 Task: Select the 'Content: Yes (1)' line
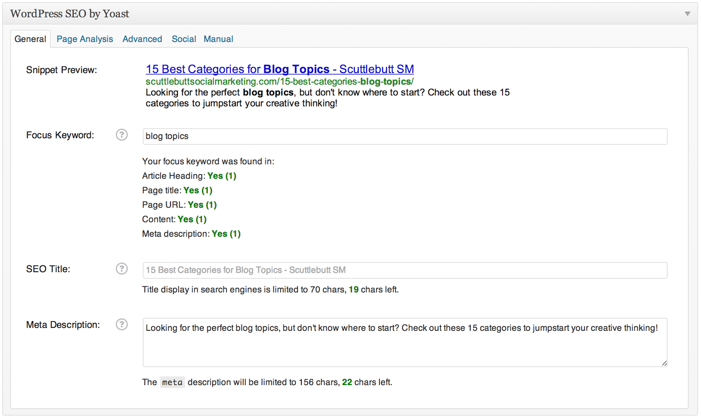pyautogui.click(x=174, y=219)
